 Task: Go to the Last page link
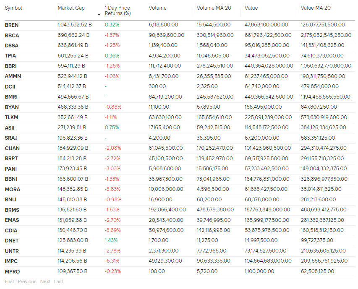(58, 281)
